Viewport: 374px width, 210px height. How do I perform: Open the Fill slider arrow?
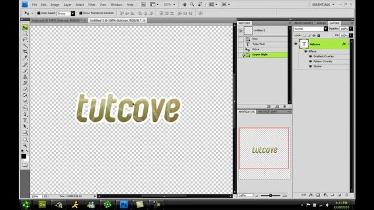(351, 36)
